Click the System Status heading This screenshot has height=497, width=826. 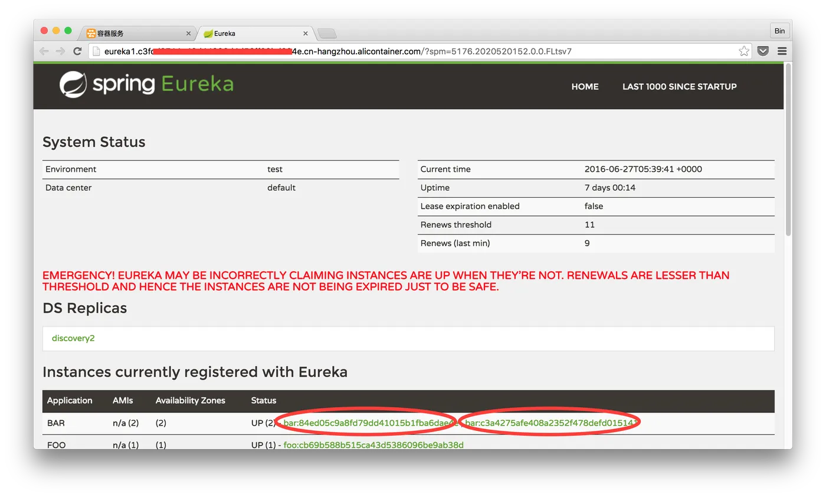click(x=94, y=142)
